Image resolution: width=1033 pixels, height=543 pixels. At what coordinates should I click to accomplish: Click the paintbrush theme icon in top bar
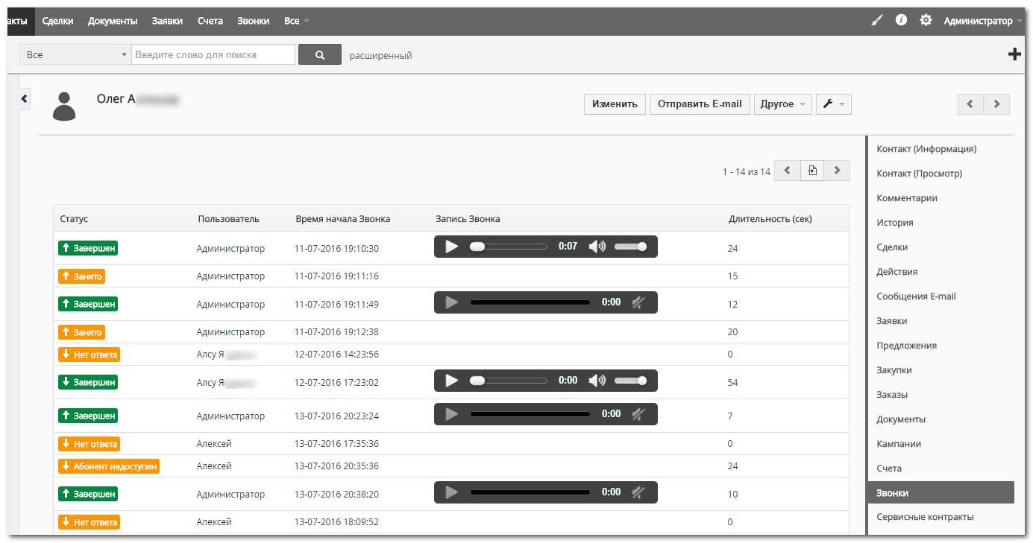[876, 21]
